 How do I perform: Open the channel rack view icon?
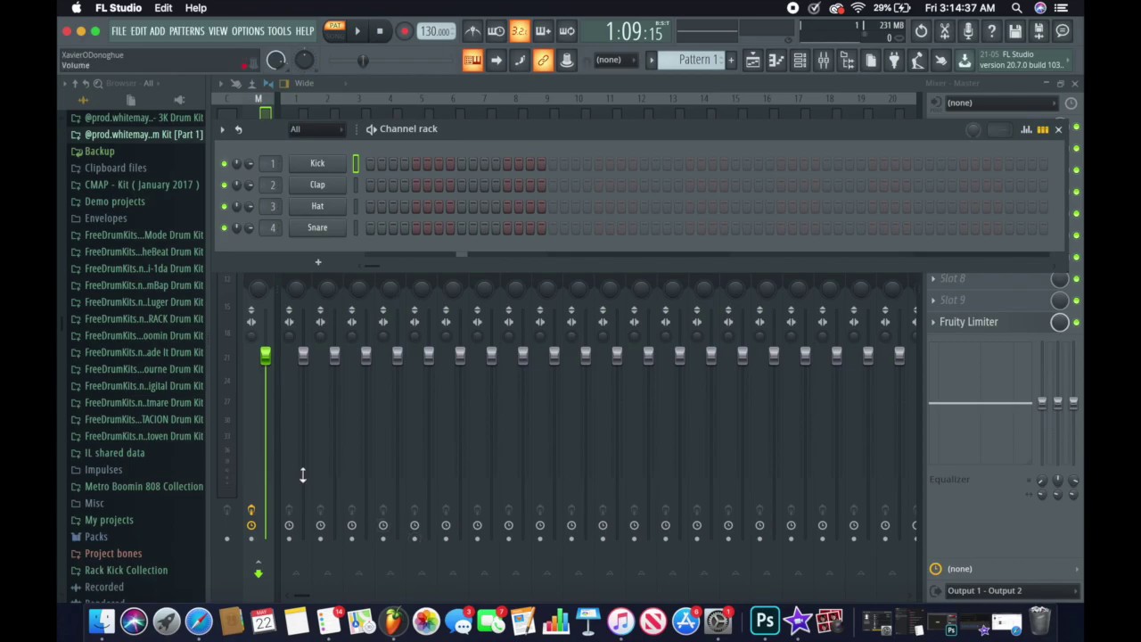(x=800, y=61)
